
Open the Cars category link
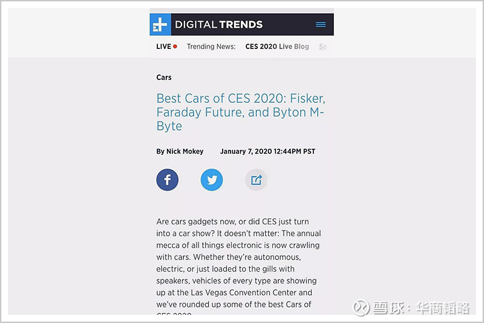point(164,77)
